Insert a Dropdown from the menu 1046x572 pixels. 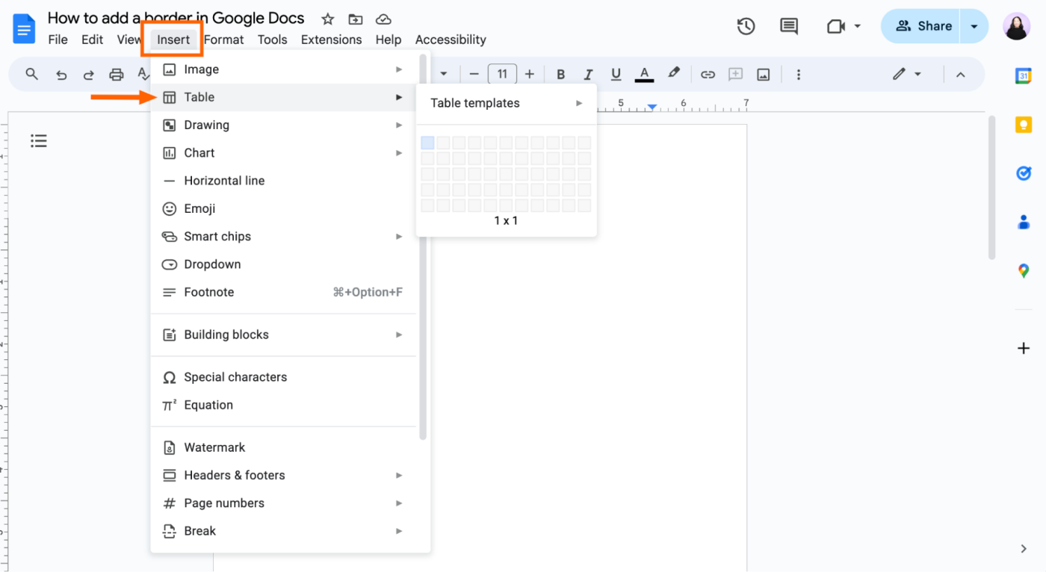coord(283,264)
